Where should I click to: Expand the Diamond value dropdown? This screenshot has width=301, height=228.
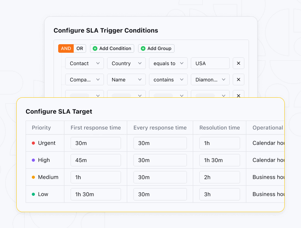tap(210, 79)
